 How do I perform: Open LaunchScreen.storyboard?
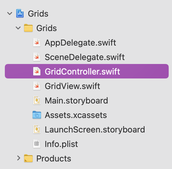[x=95, y=129]
